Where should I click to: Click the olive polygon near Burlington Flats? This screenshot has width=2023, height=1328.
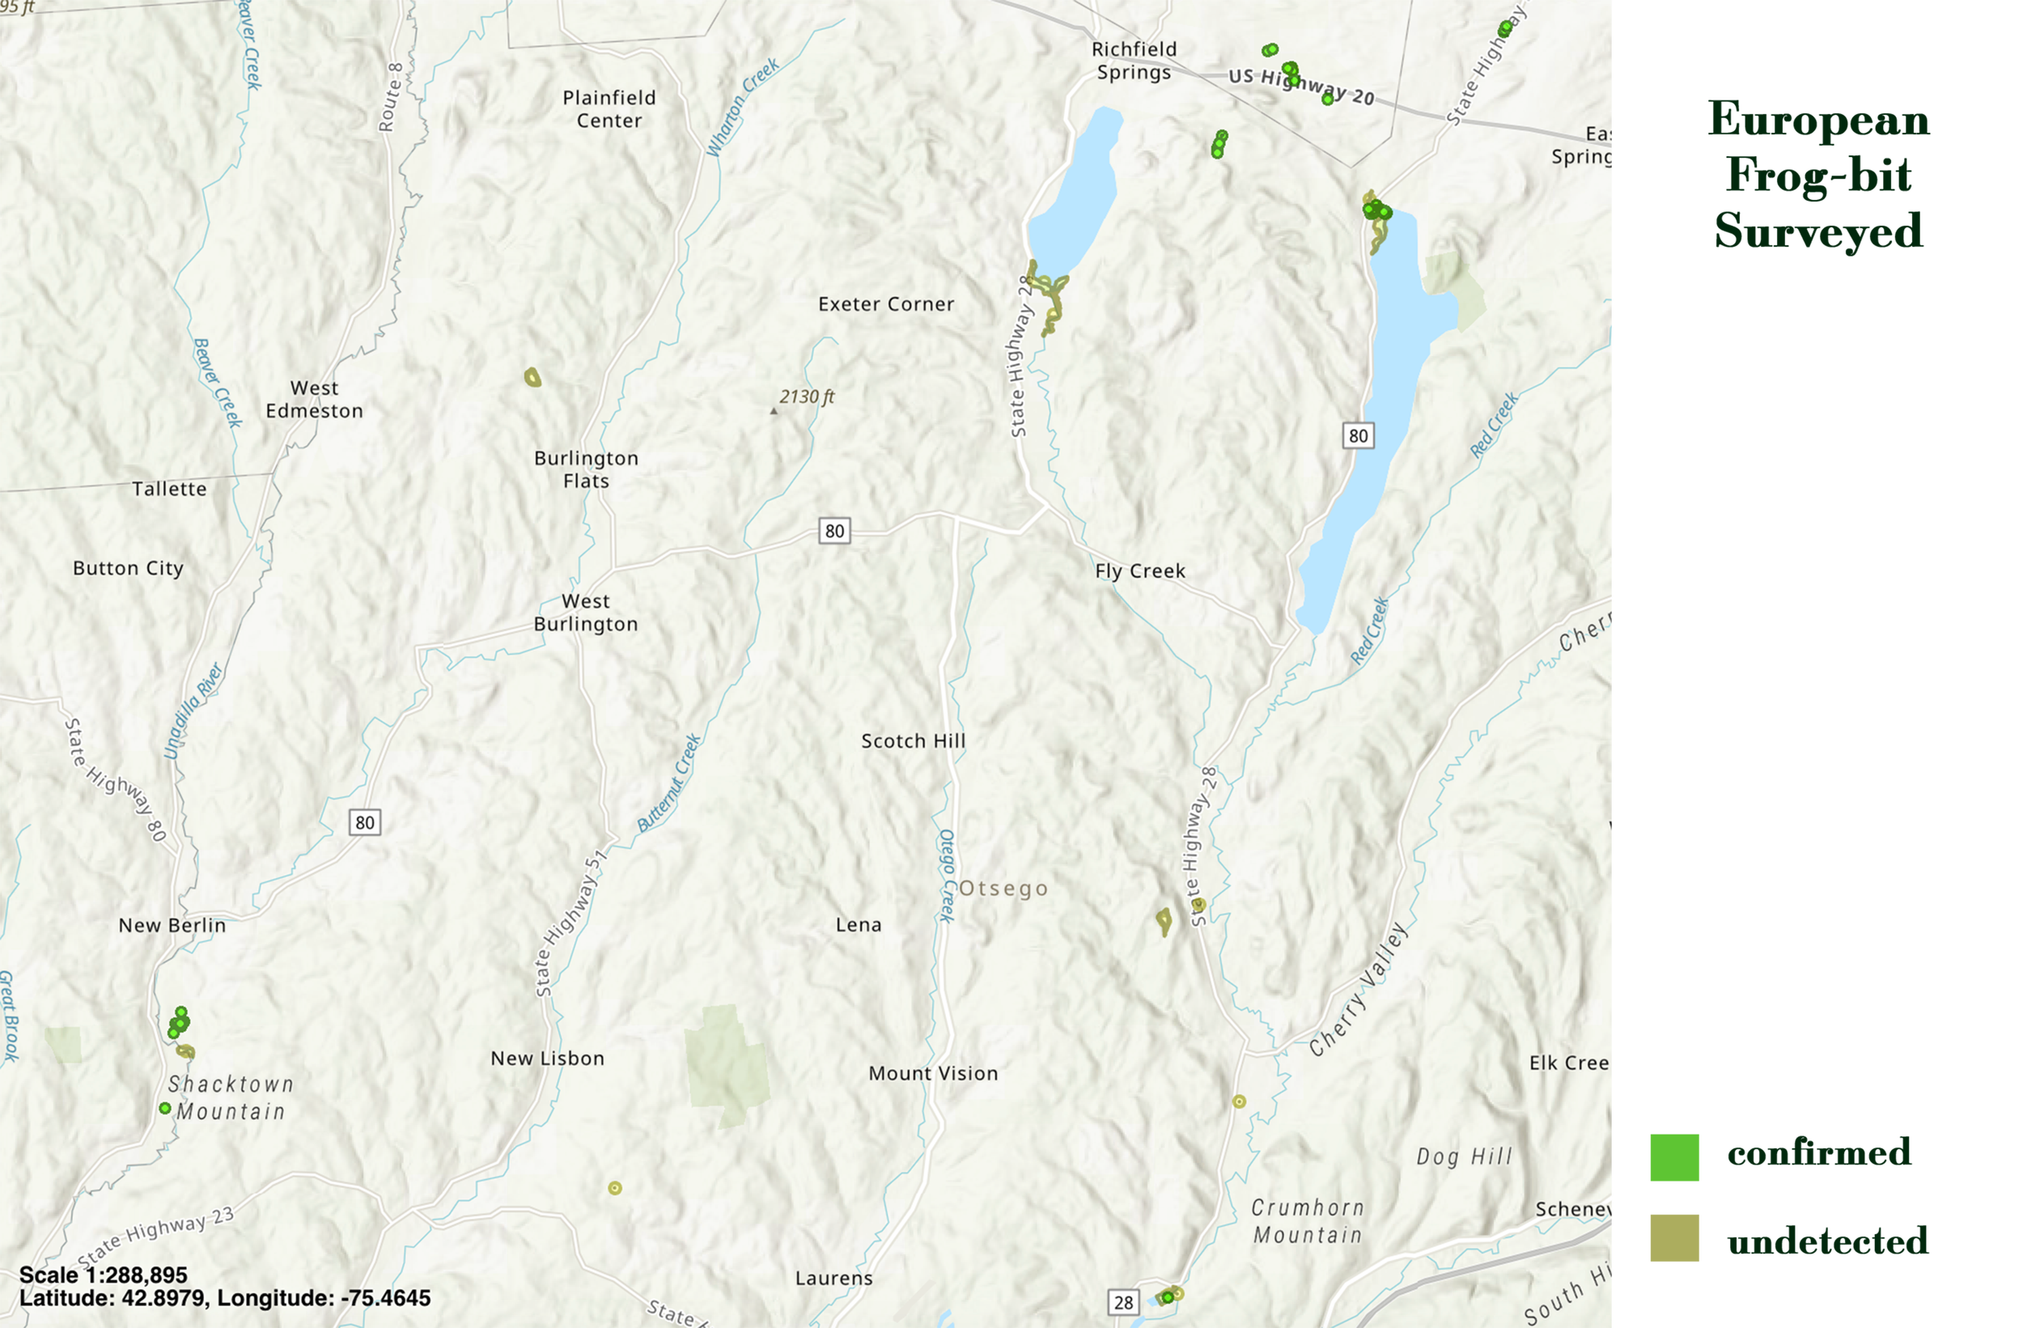[x=533, y=376]
